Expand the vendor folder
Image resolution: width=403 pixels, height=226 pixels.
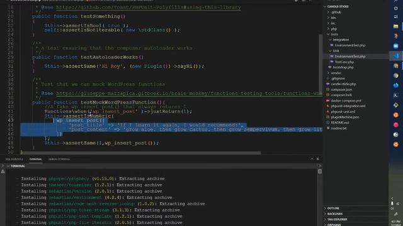tap(328, 73)
